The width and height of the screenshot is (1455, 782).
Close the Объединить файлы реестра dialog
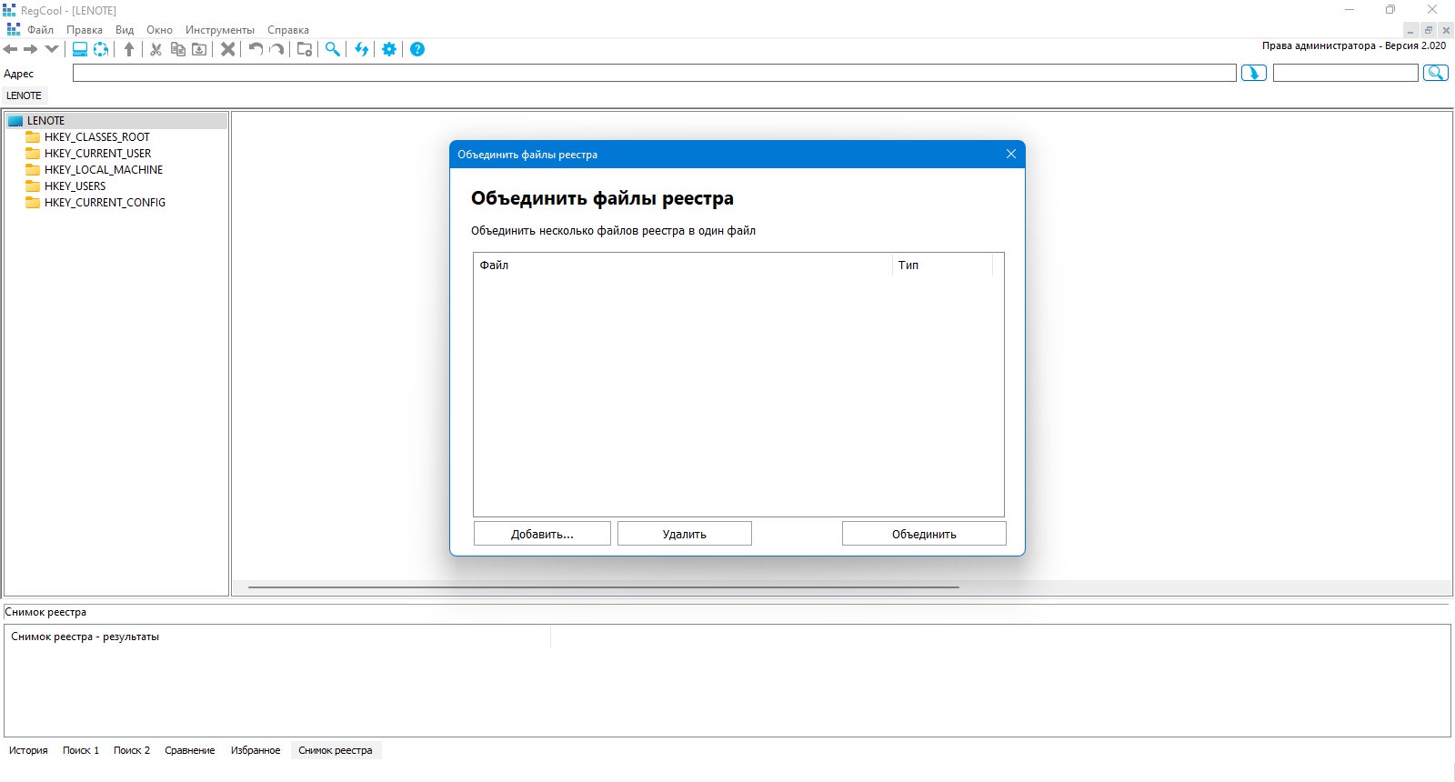[x=1011, y=155]
